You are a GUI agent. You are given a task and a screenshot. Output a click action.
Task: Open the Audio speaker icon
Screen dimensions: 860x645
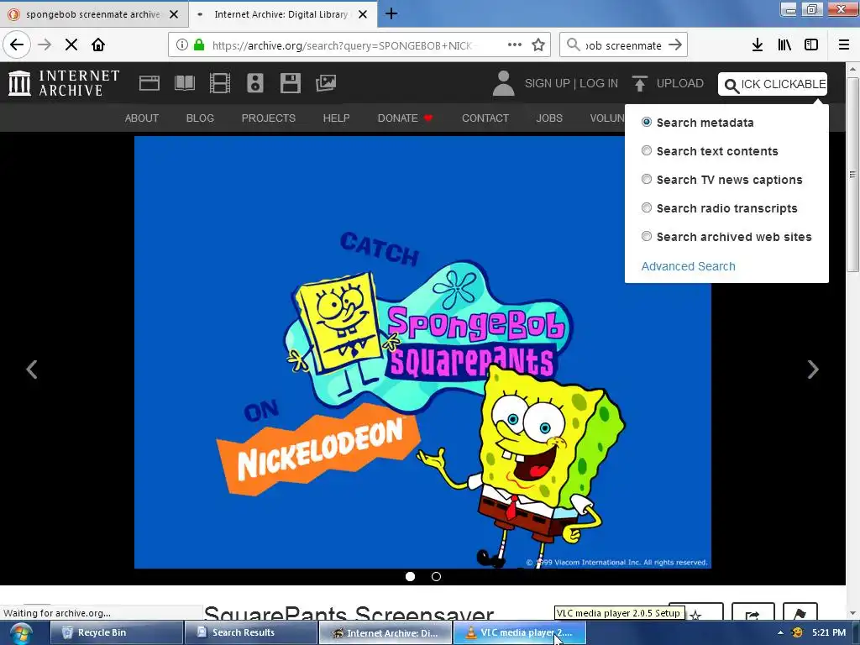pyautogui.click(x=255, y=83)
